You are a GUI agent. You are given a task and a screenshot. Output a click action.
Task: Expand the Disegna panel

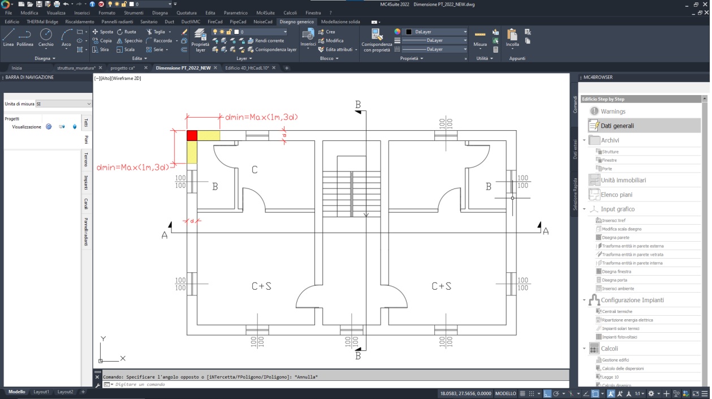tap(45, 58)
